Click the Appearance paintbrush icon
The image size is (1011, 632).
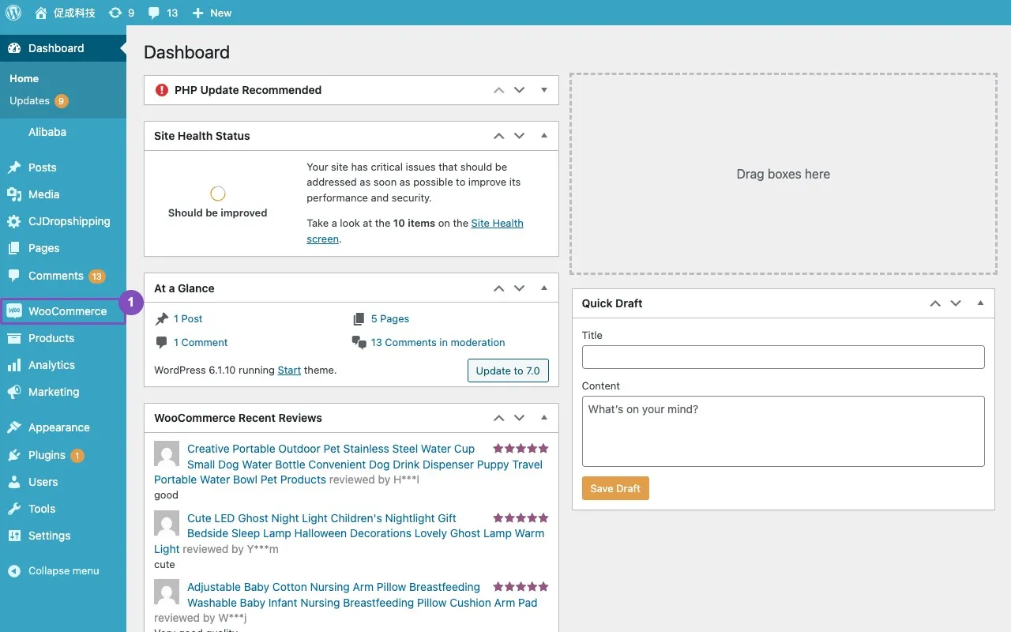pos(14,427)
